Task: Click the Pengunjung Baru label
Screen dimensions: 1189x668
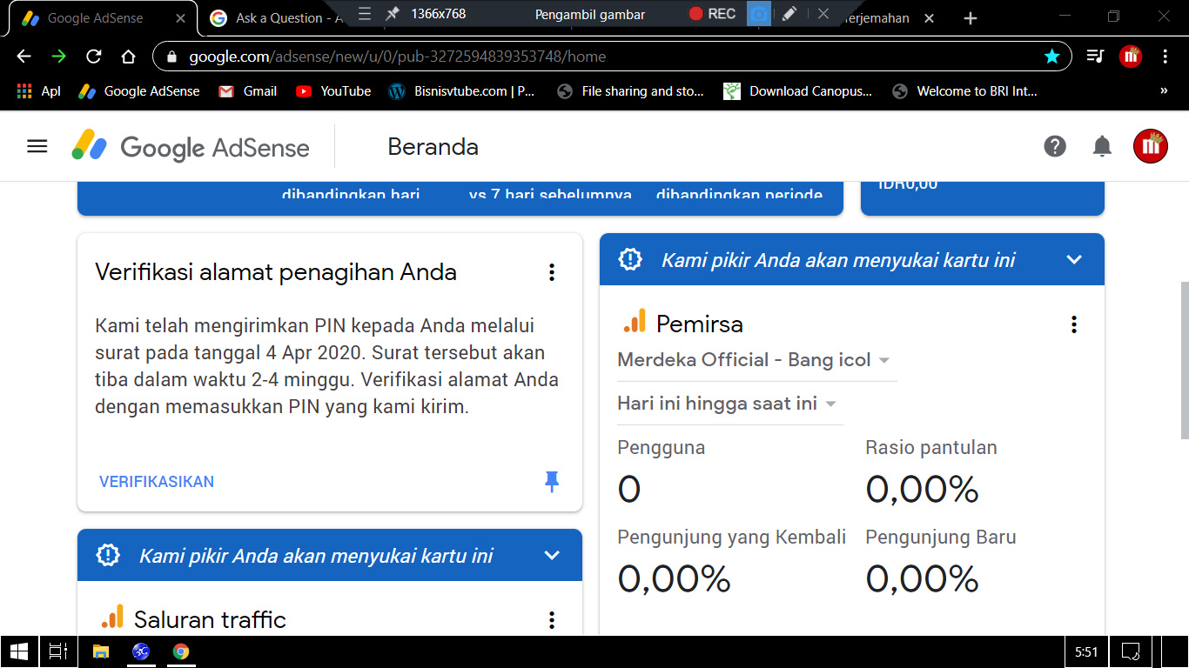Action: pyautogui.click(x=941, y=538)
